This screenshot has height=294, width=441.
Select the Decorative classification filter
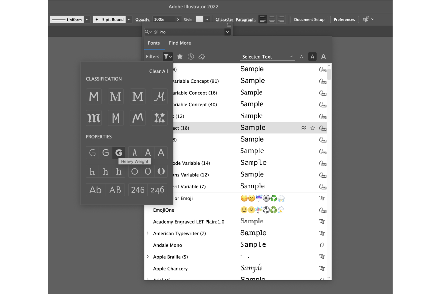[160, 118]
